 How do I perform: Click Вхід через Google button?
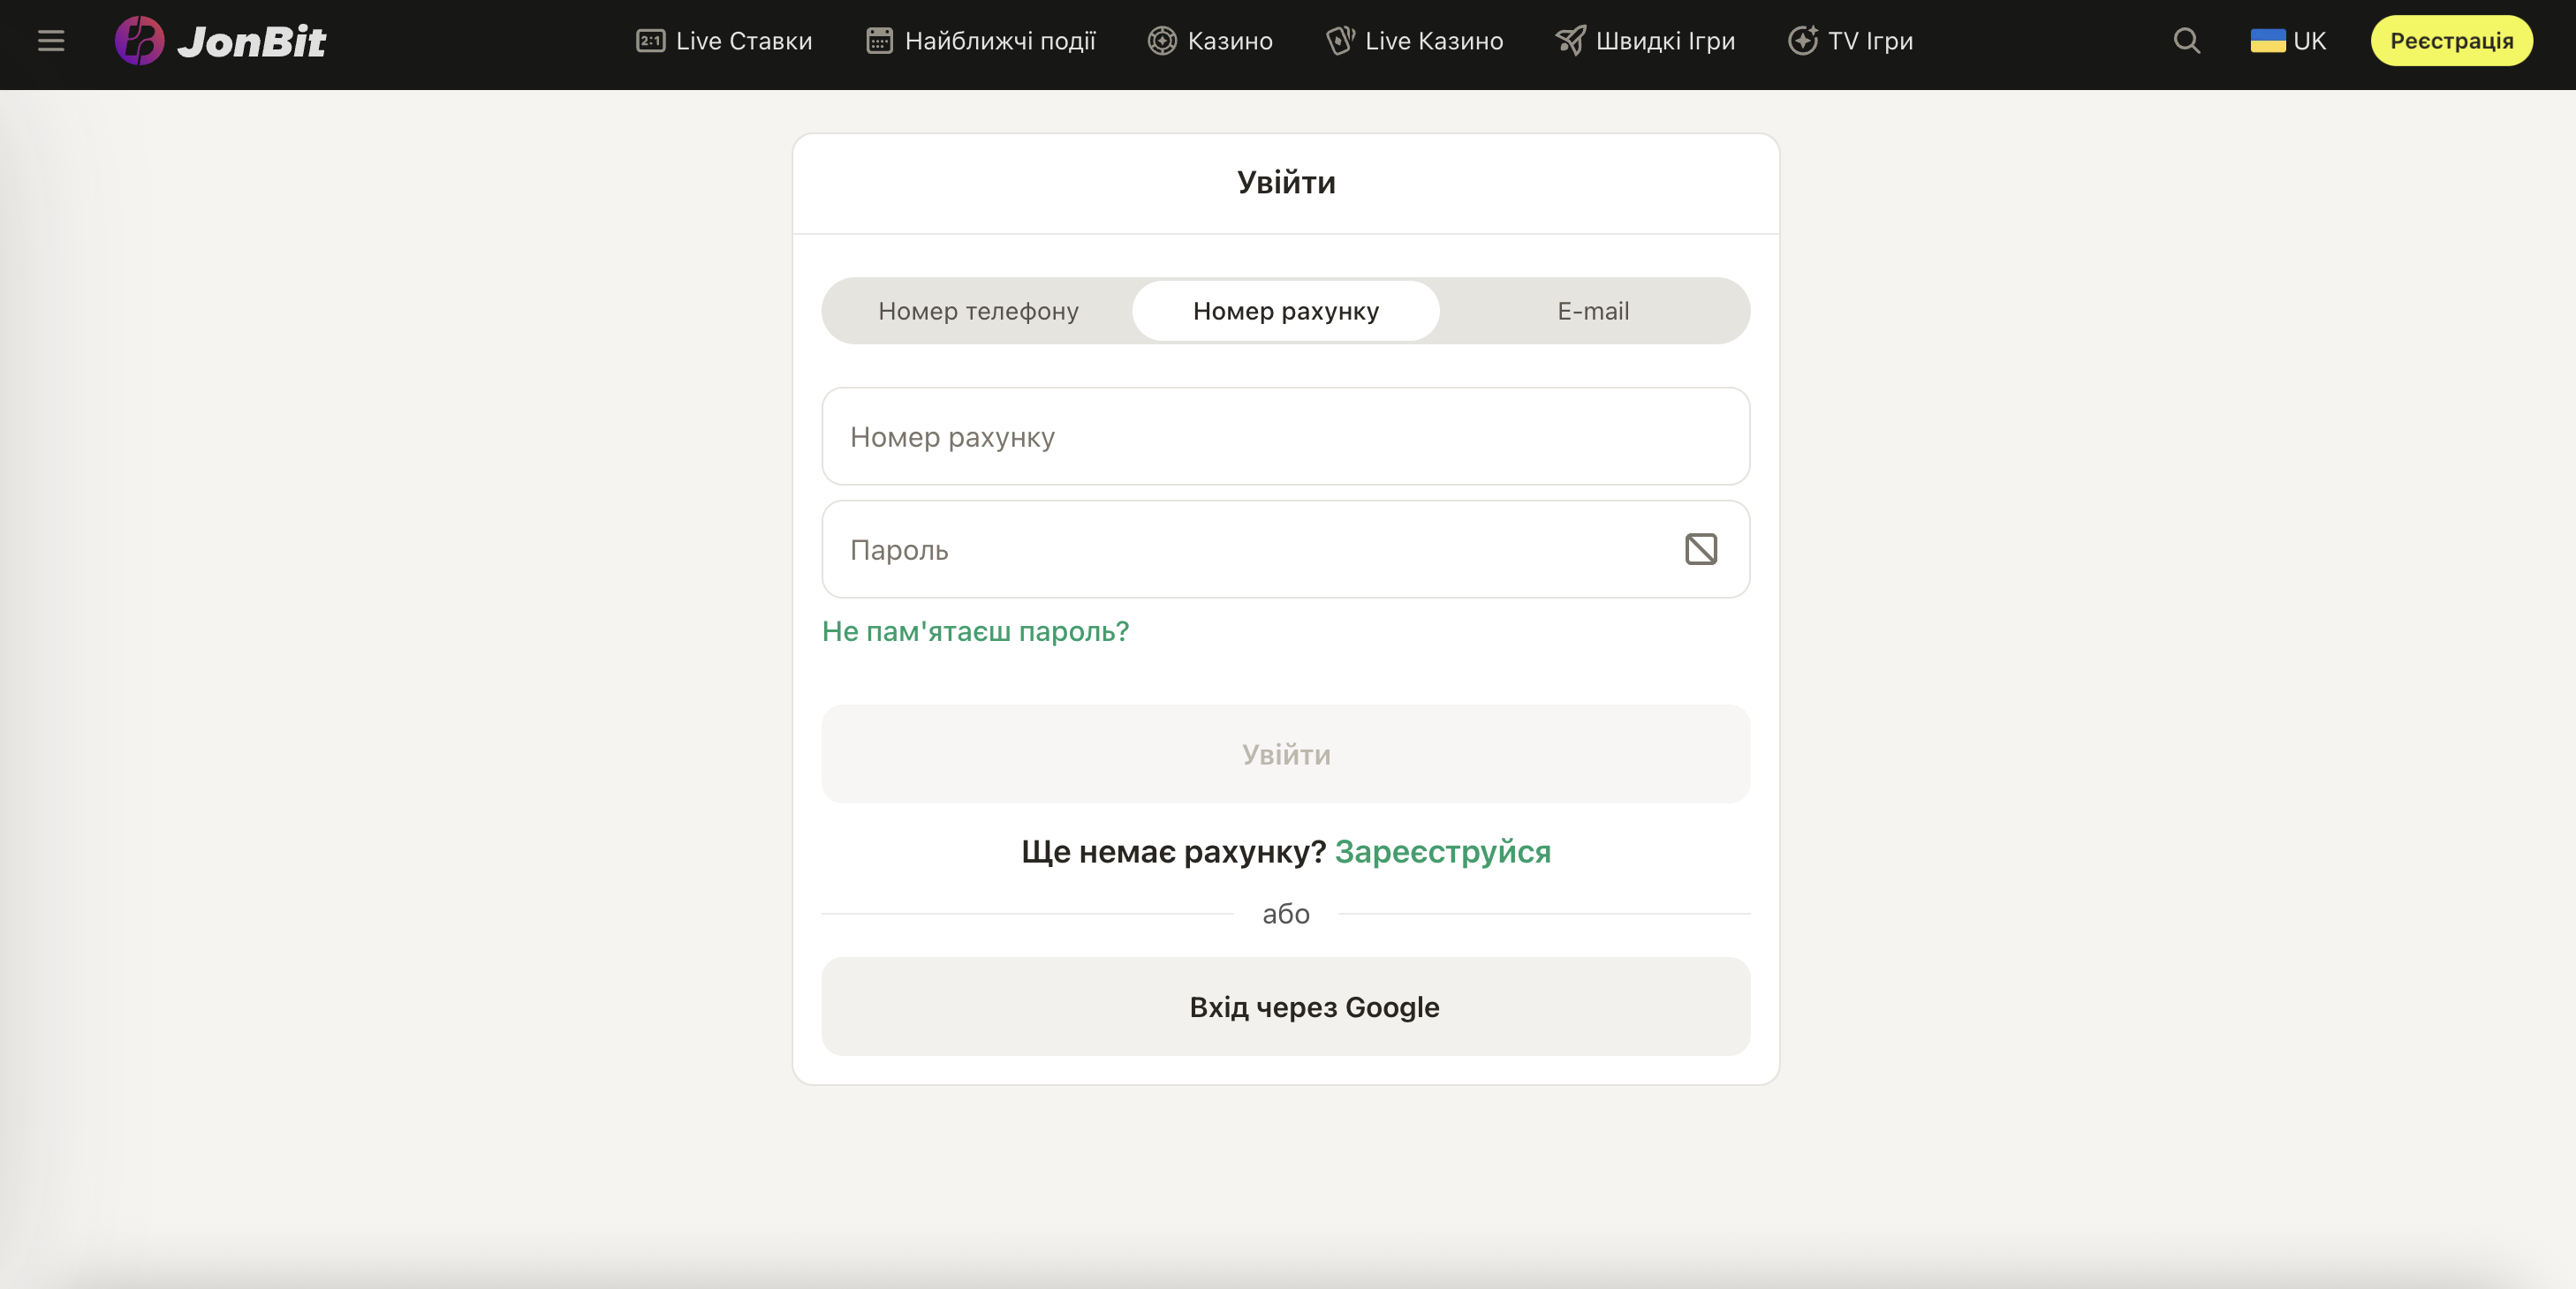(1285, 1006)
